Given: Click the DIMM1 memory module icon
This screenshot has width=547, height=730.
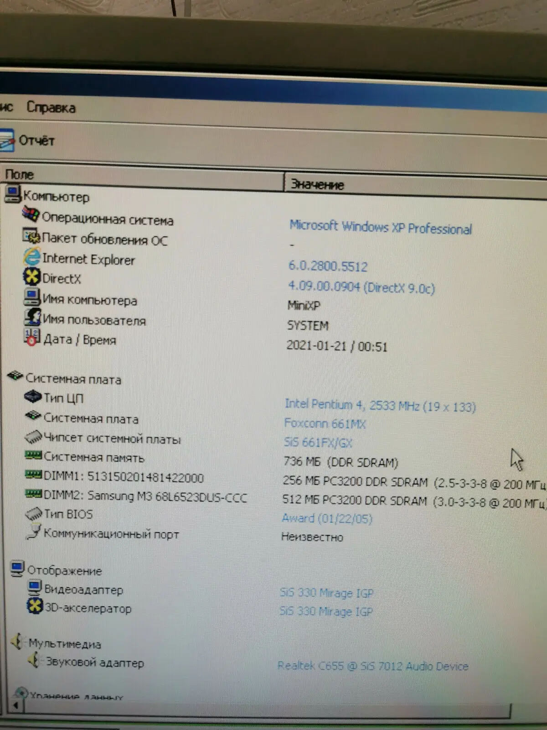Looking at the screenshot, I should 34,475.
